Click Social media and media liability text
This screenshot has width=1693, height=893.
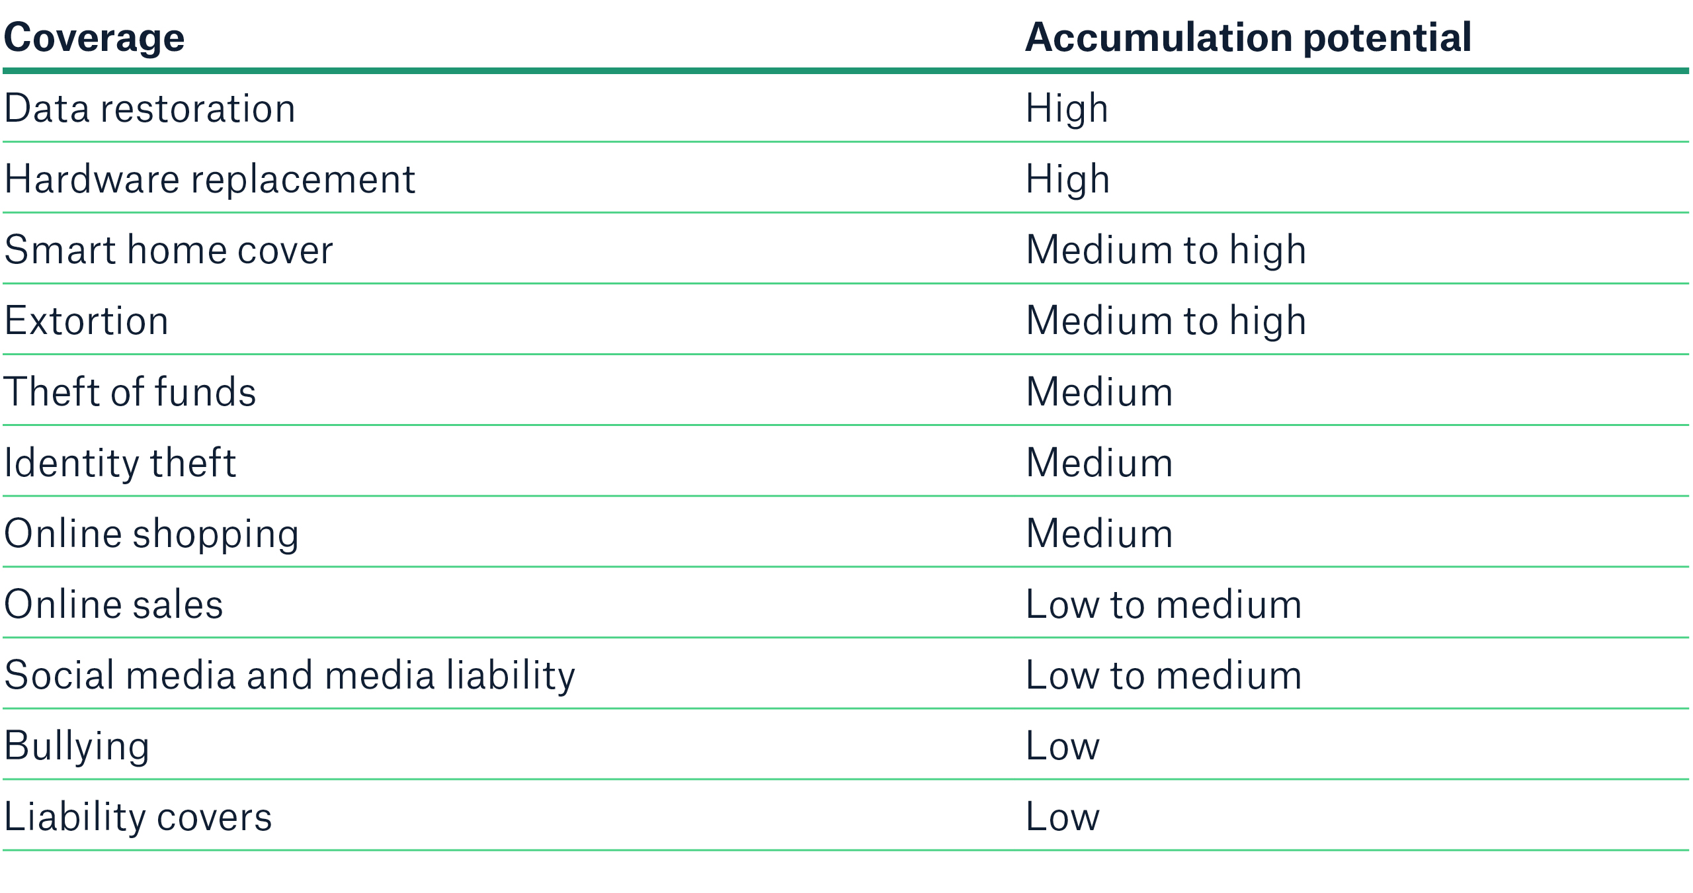tap(290, 675)
